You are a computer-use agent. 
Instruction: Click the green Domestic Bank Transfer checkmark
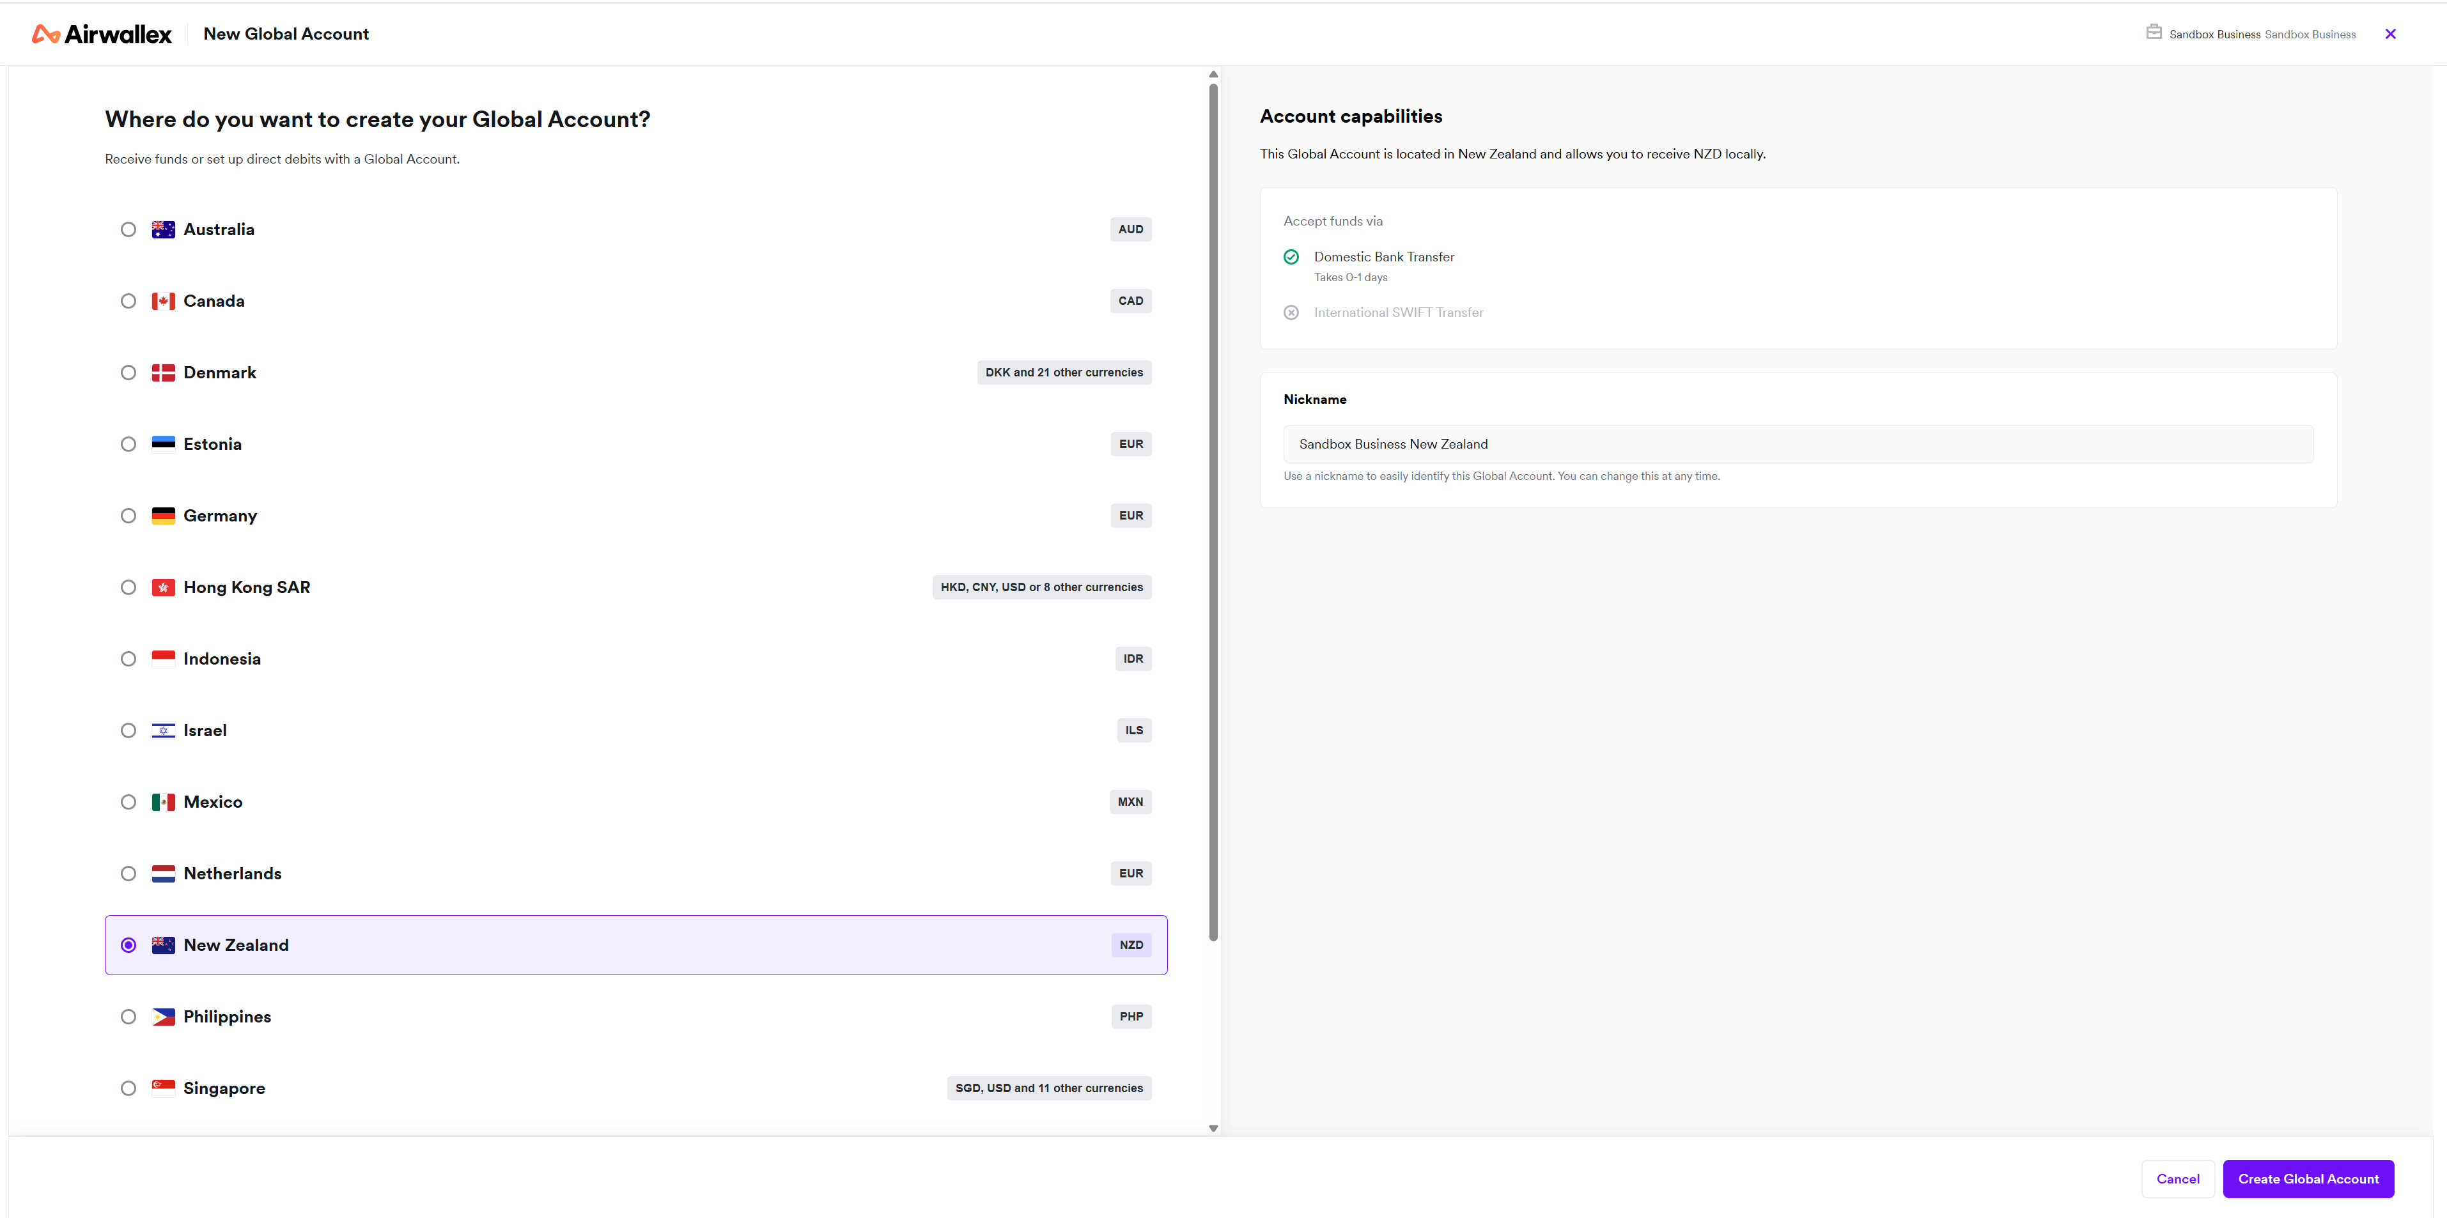[x=1291, y=258]
